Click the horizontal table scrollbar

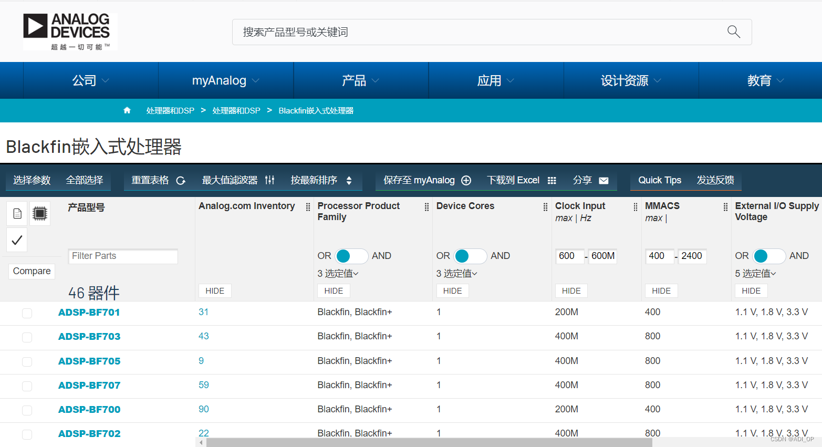[429, 443]
